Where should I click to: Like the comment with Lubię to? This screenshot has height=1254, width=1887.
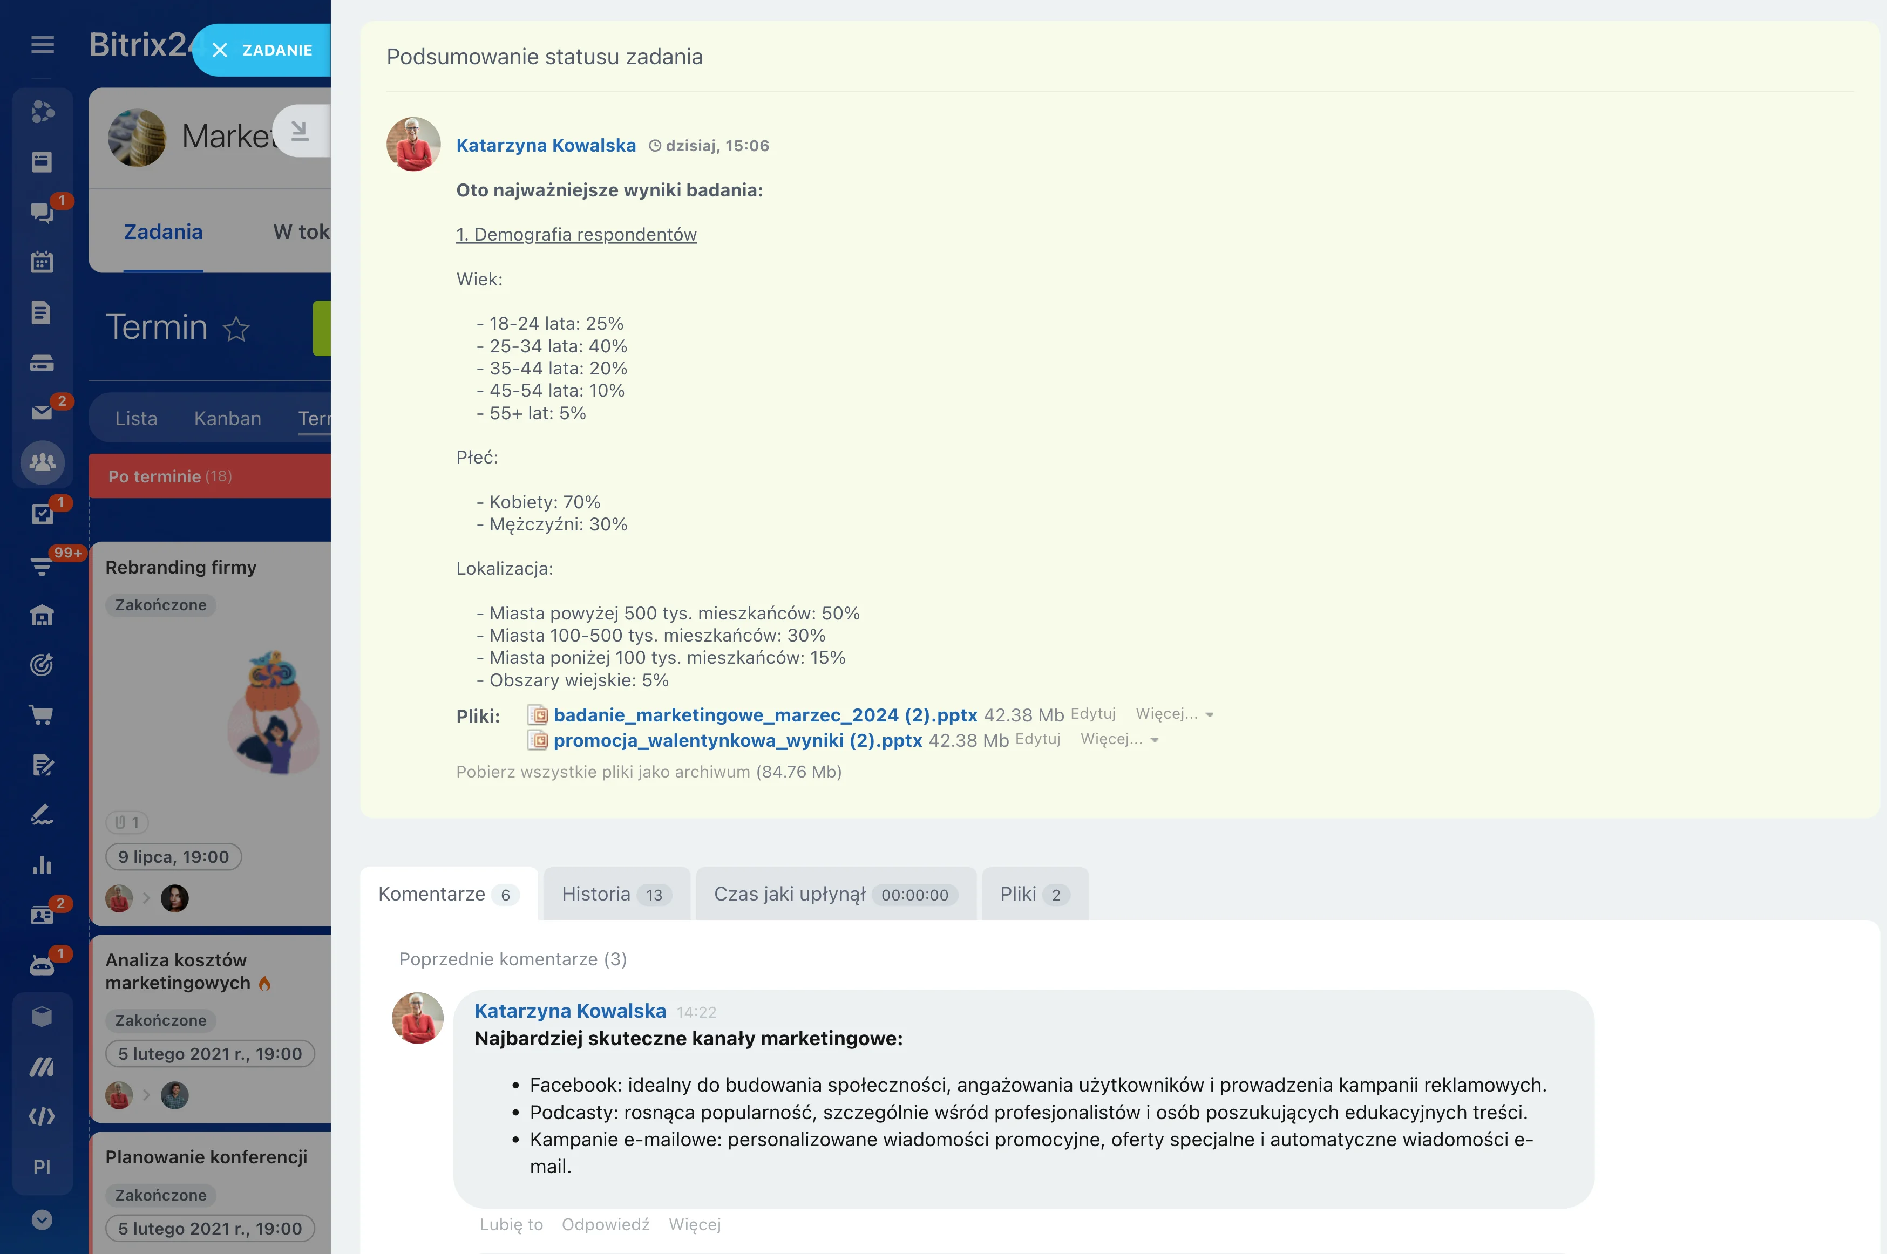[511, 1224]
